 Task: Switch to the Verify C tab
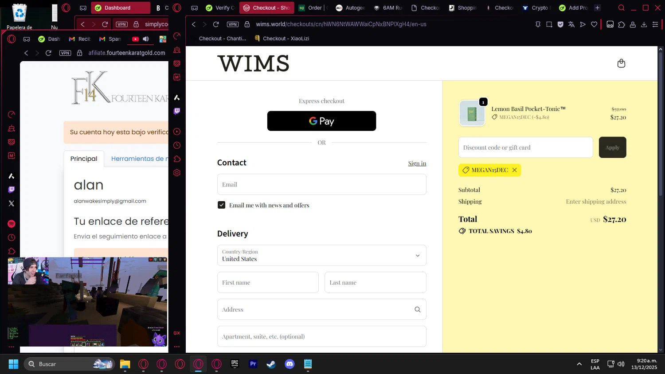click(x=220, y=8)
